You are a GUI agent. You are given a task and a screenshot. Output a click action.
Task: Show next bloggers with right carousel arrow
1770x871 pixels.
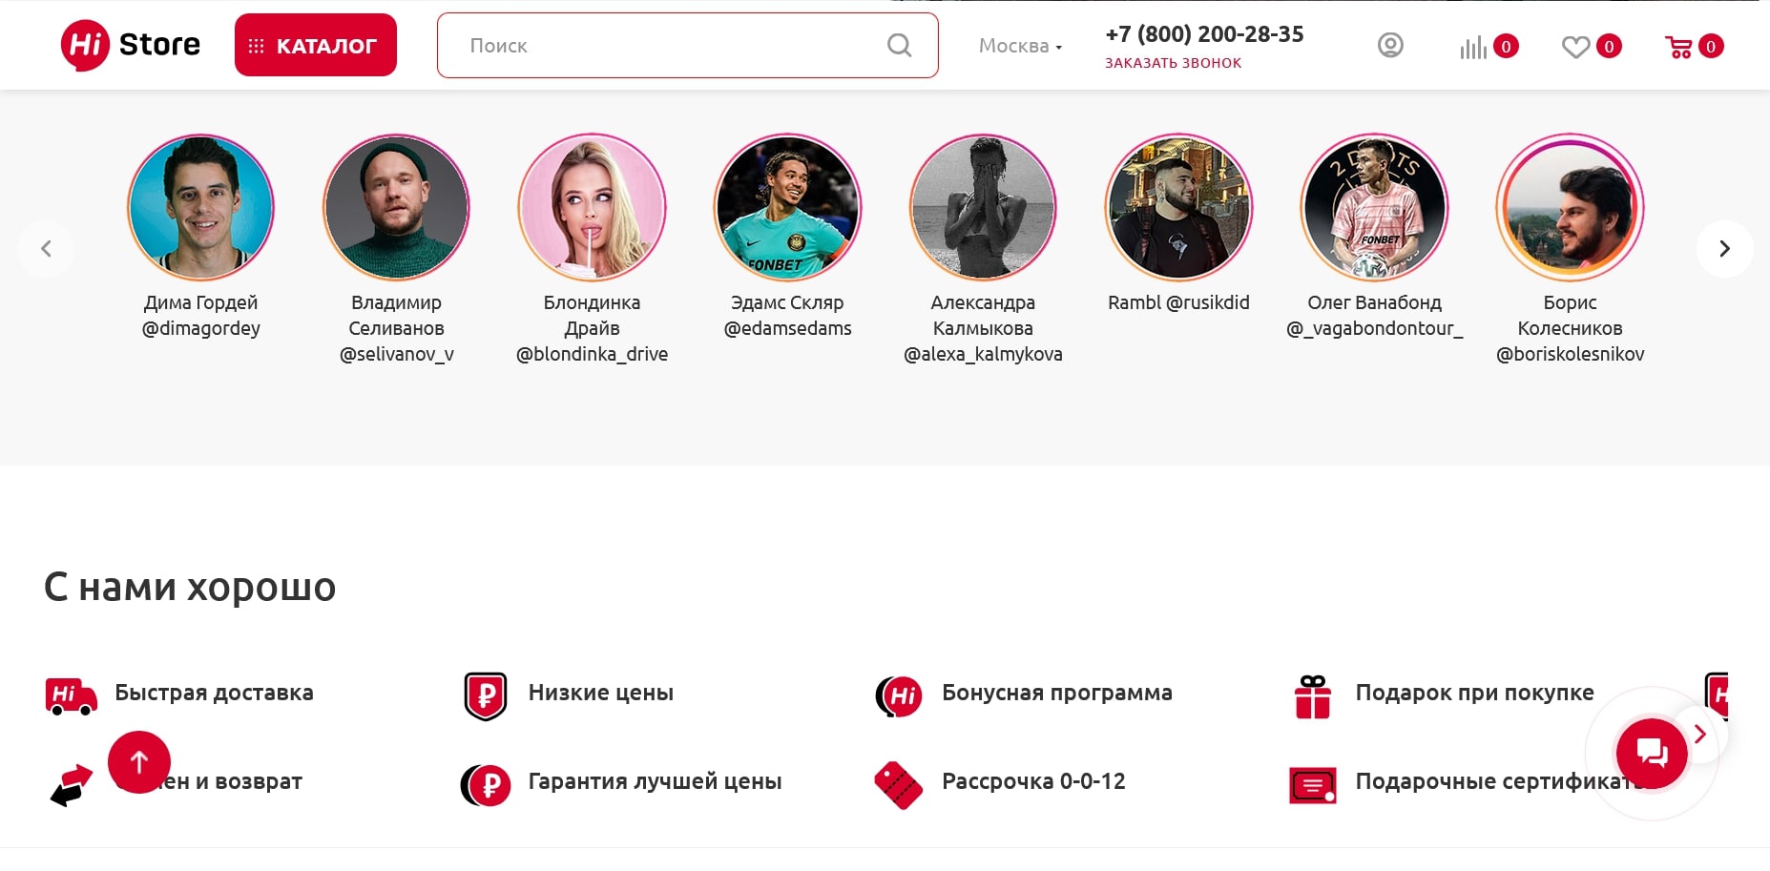1724,249
